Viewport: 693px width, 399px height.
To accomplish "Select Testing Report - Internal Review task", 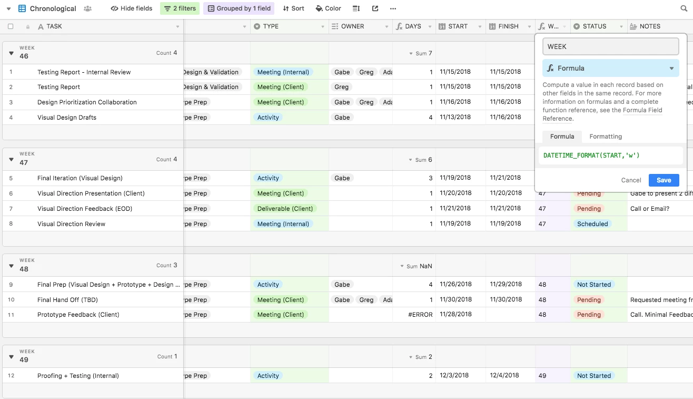I will 84,72.
